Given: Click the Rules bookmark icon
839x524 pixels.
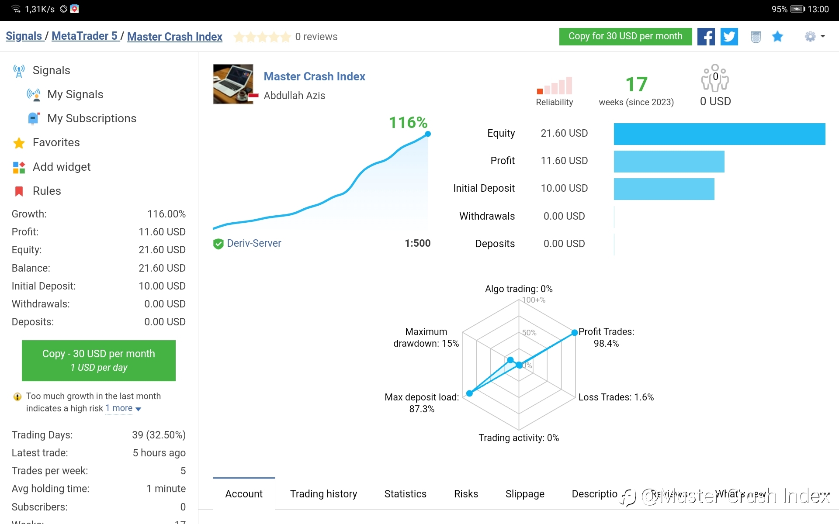Looking at the screenshot, I should [19, 191].
